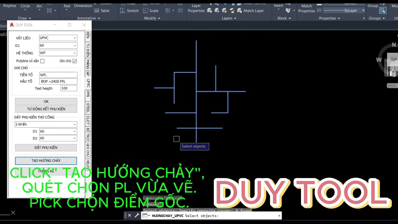
Task: Activate the Scale modify tool
Action: [150, 11]
